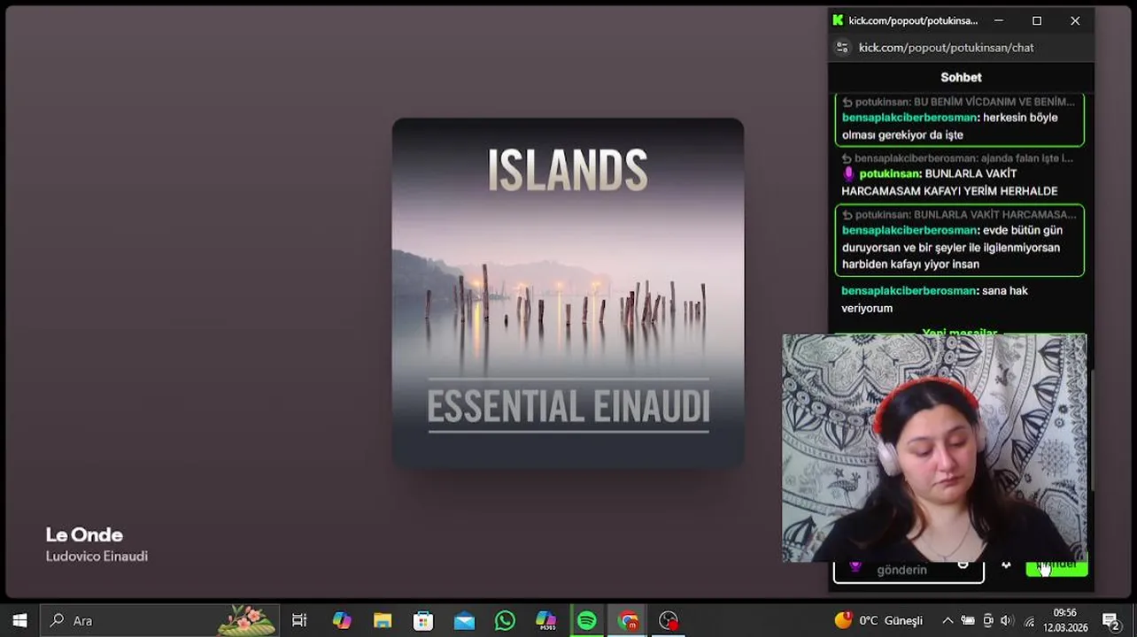This screenshot has height=637, width=1137.
Task: Click the webcam overlay video
Action: tap(934, 448)
